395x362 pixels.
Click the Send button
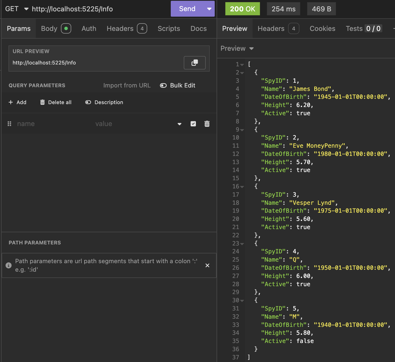[x=187, y=9]
